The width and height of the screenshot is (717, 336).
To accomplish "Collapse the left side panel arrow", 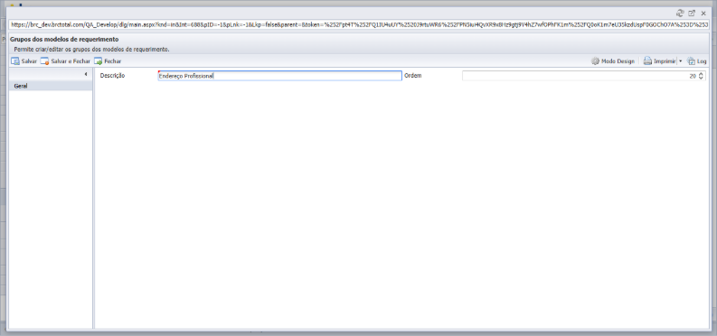I will pyautogui.click(x=86, y=74).
